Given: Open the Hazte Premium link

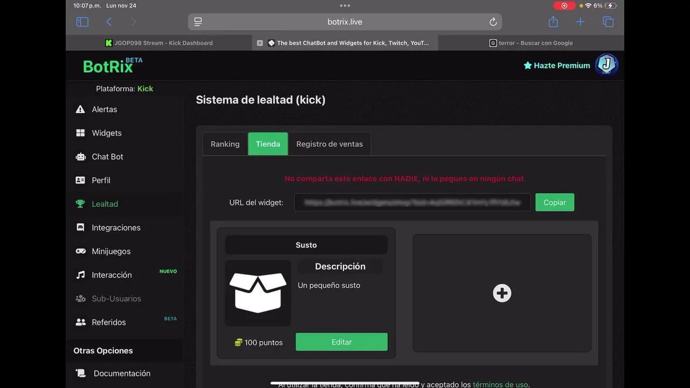Looking at the screenshot, I should coord(557,65).
